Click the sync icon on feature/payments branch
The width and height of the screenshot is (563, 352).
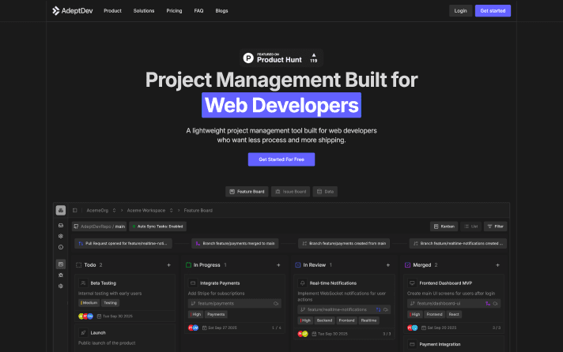pyautogui.click(x=276, y=303)
